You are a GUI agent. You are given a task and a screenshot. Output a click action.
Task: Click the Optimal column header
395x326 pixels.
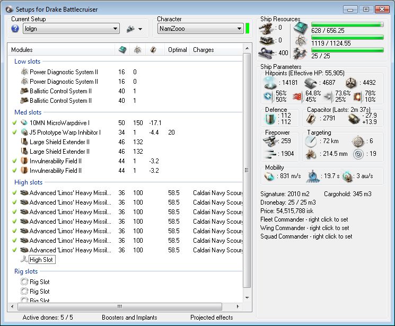click(177, 50)
